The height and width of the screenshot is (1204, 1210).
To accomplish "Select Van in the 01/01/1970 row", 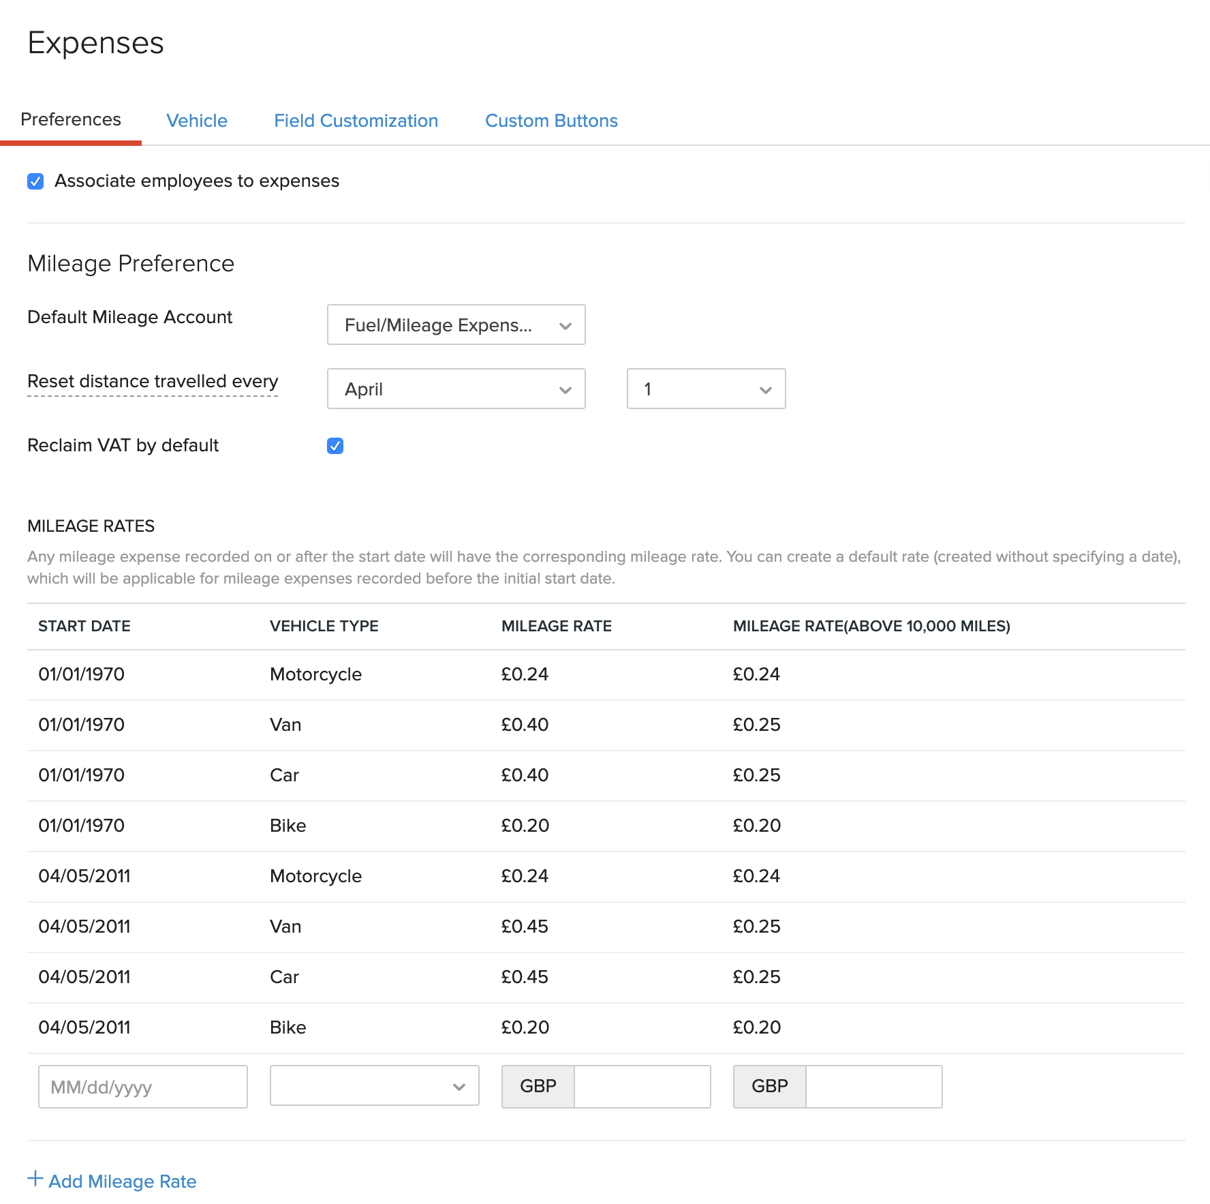I will [285, 725].
